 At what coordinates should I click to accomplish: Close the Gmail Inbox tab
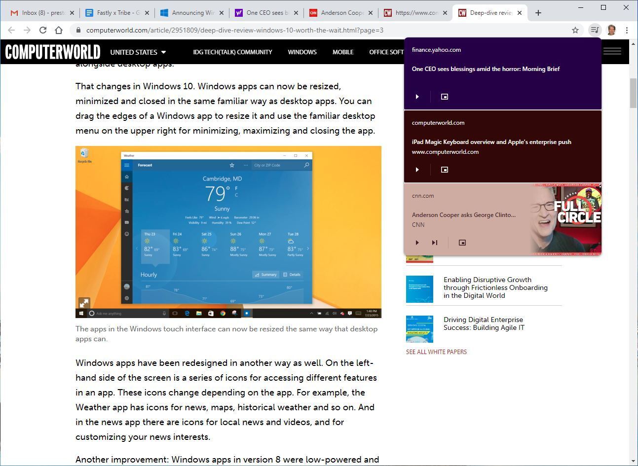(x=72, y=13)
